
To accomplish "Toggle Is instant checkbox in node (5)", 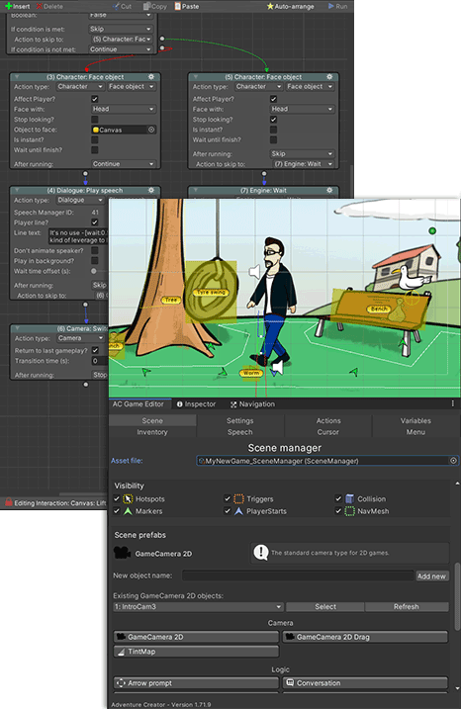I will [273, 130].
